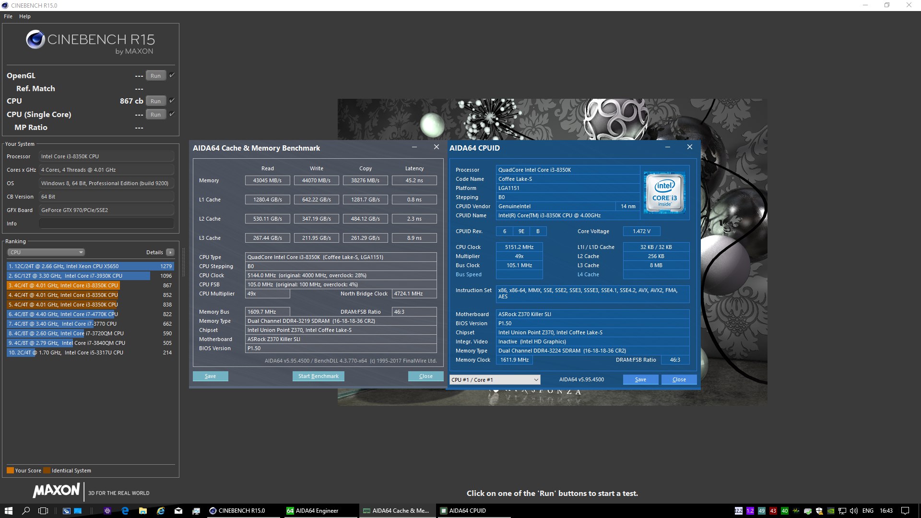Click the ENG language indicator
This screenshot has width=921, height=518.
[x=868, y=511]
